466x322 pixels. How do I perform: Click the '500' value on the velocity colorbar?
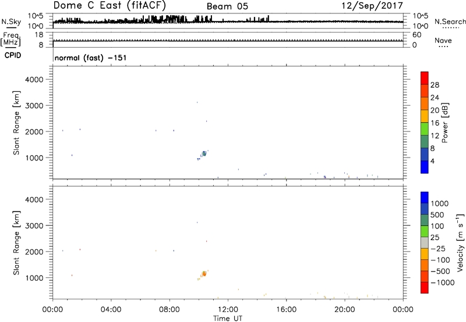click(437, 214)
